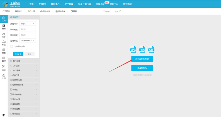
Task: Open 文字特效 in top navigation
Action: tap(69, 4)
